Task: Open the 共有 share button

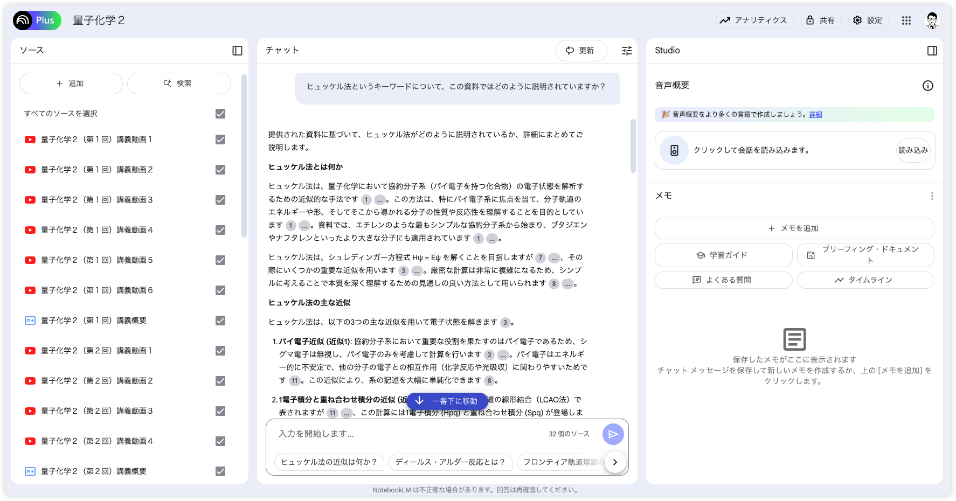Action: tap(821, 20)
